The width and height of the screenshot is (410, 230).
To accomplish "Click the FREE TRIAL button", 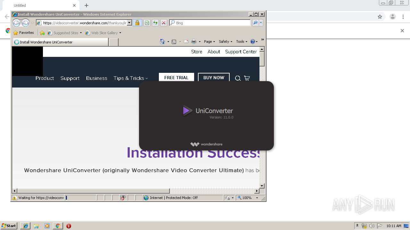I will click(176, 78).
